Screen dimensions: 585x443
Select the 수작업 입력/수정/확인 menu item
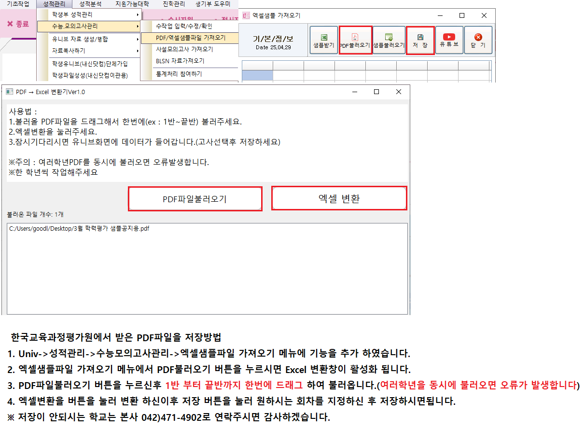pyautogui.click(x=184, y=26)
